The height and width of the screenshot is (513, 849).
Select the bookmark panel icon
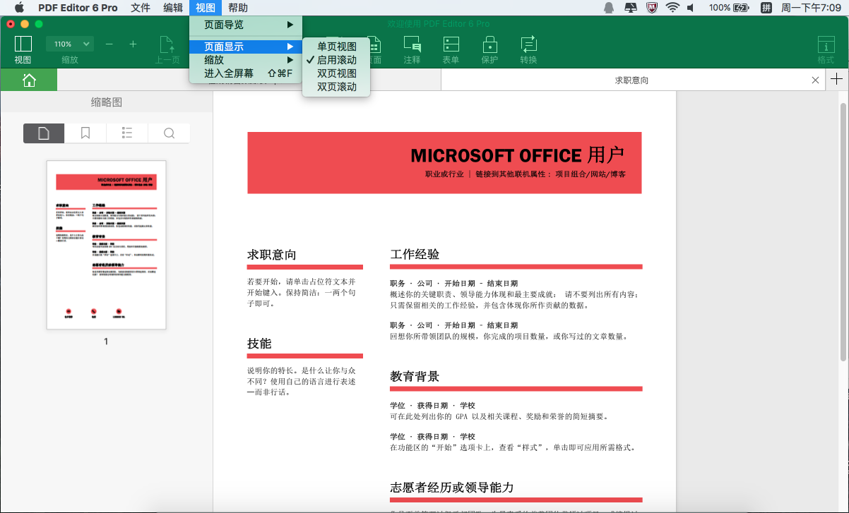[x=85, y=133]
